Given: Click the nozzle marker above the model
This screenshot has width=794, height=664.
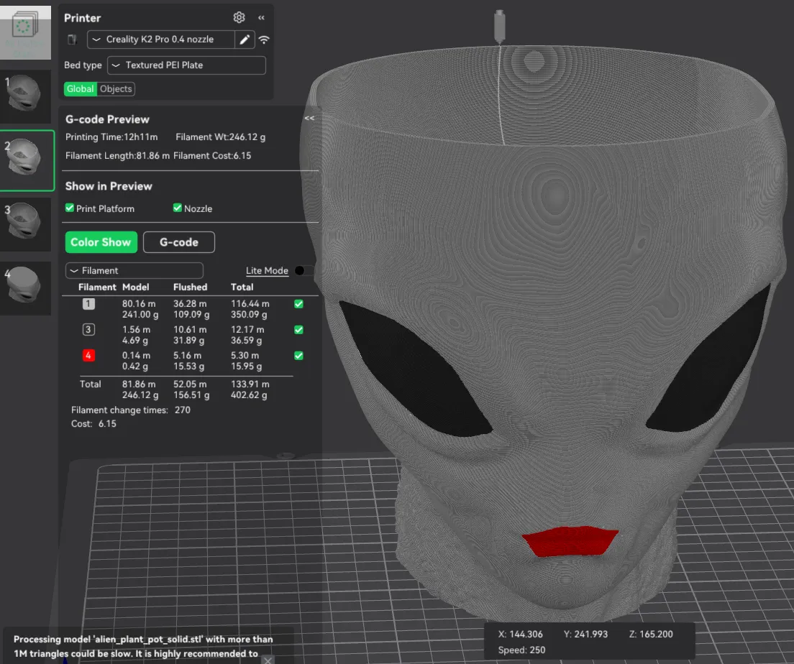Looking at the screenshot, I should [x=499, y=26].
